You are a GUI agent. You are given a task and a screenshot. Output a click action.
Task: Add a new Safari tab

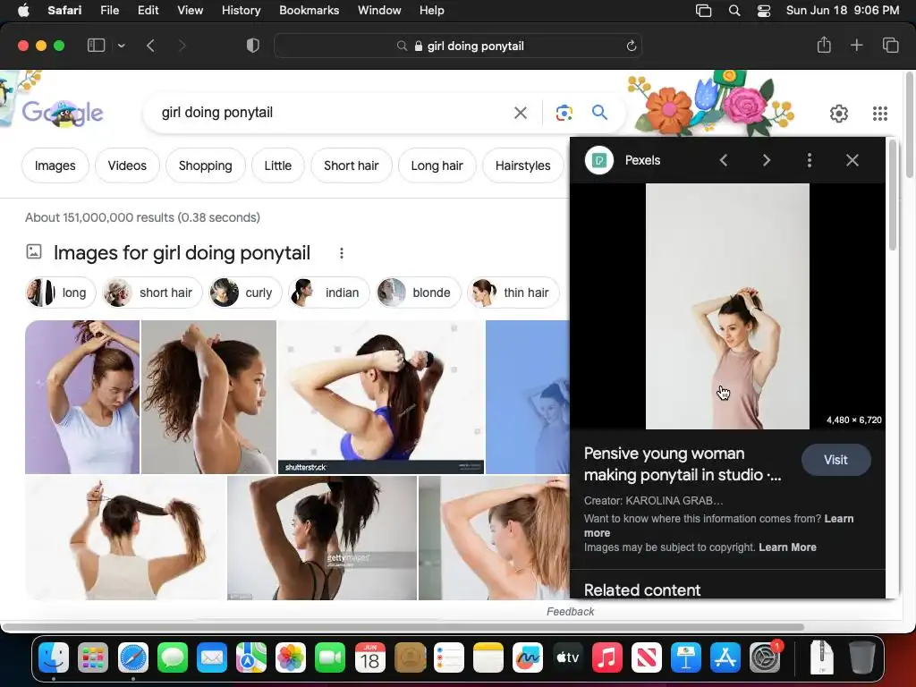coord(856,46)
